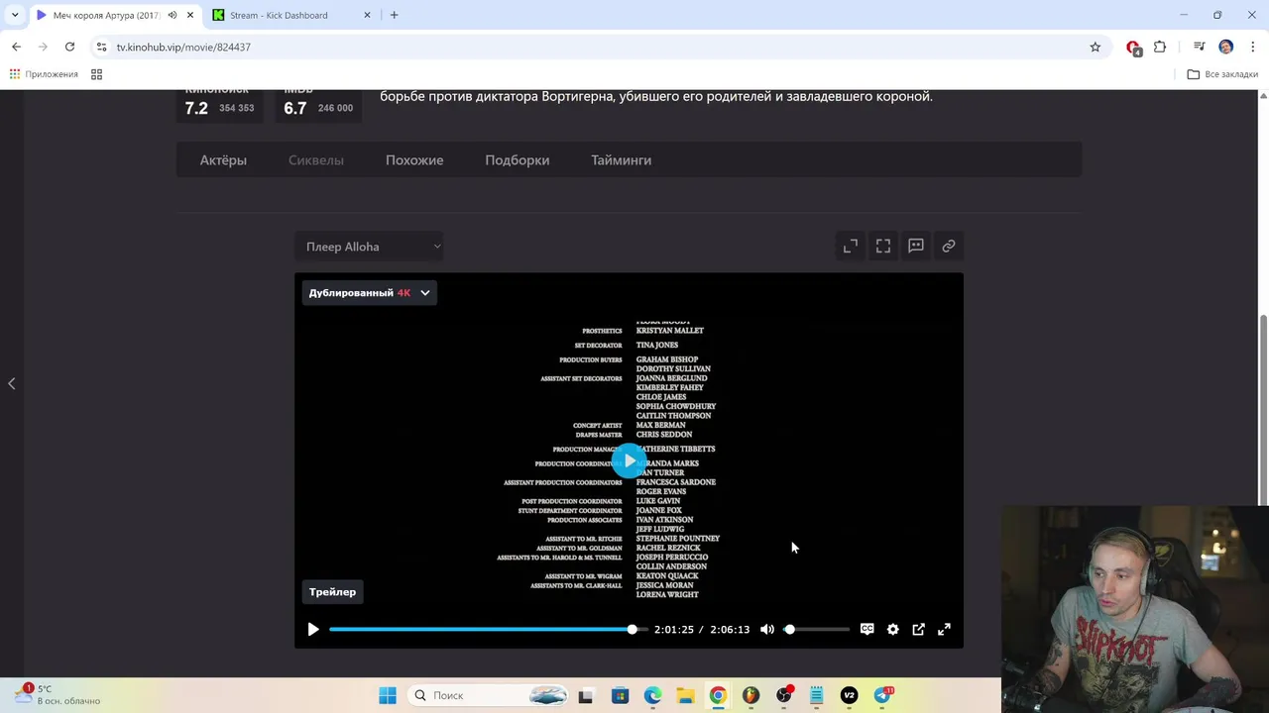The height and width of the screenshot is (713, 1269).
Task: Mute the player volume speaker icon
Action: pos(767,629)
